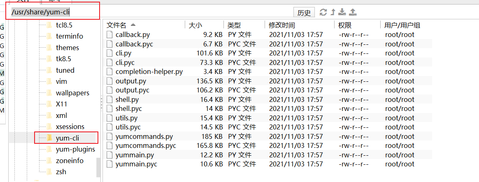Click the folder icon beside tcl8.5
479x182 pixels.
(49, 25)
